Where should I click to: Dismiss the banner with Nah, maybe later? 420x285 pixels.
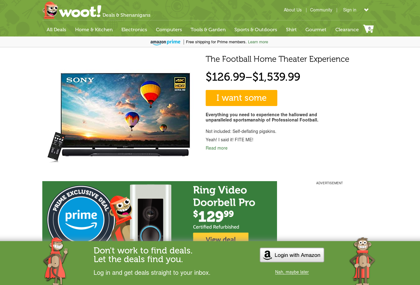click(292, 272)
